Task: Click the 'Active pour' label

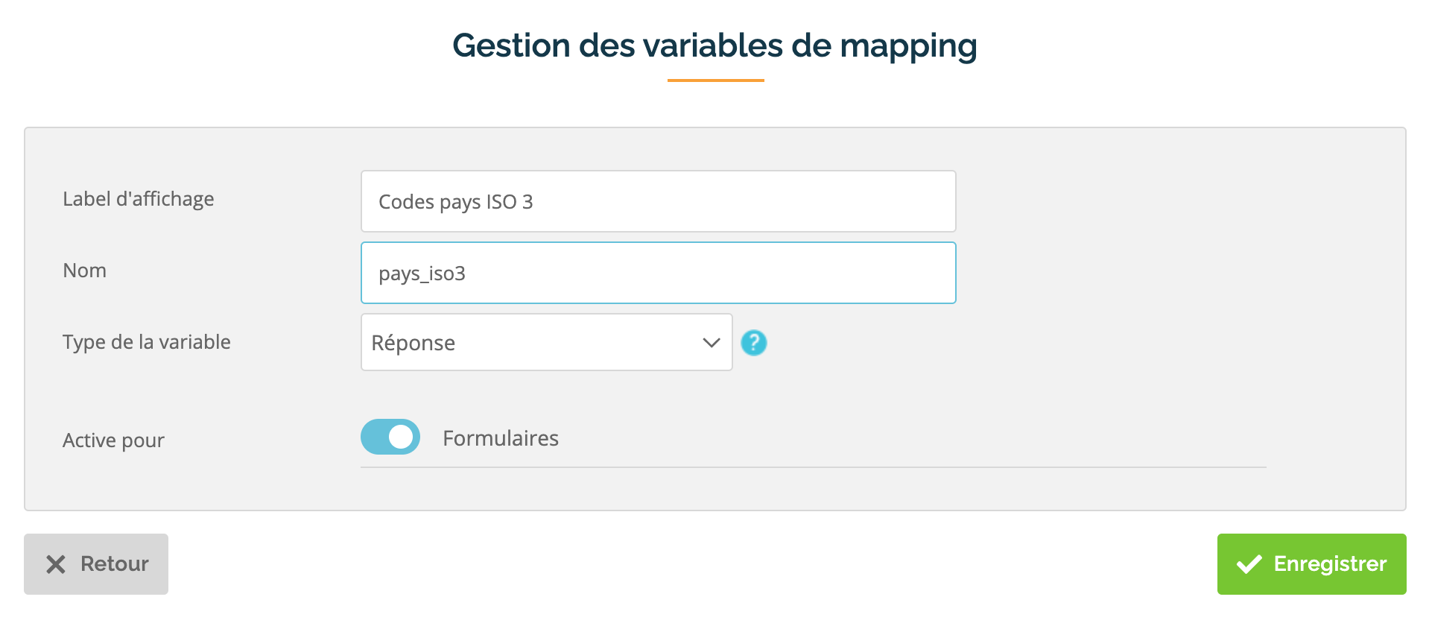Action: tap(113, 440)
